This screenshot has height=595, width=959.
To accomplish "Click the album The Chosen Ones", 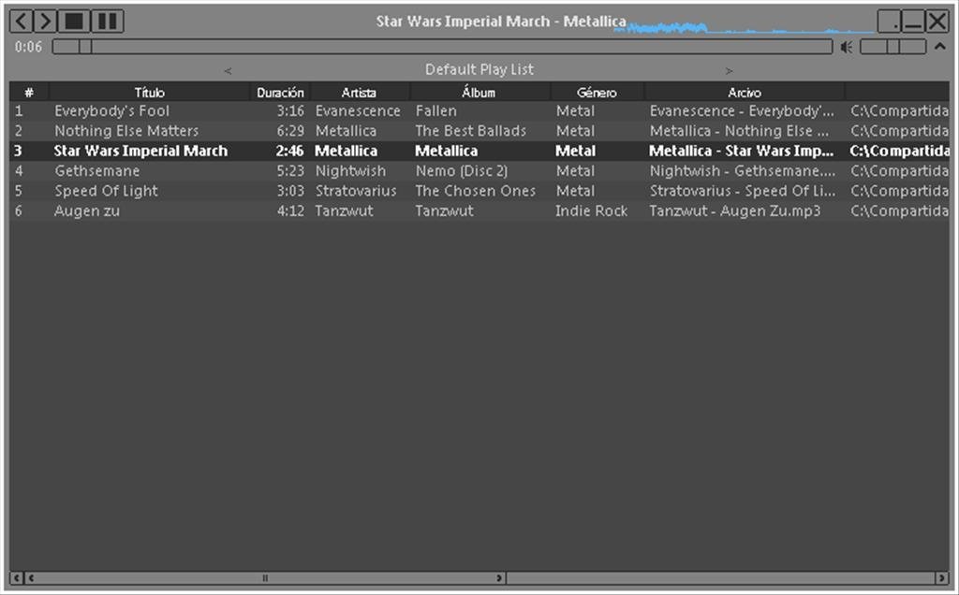I will (475, 191).
